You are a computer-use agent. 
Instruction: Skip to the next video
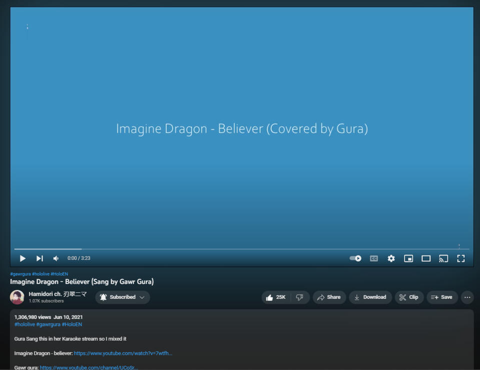click(40, 259)
